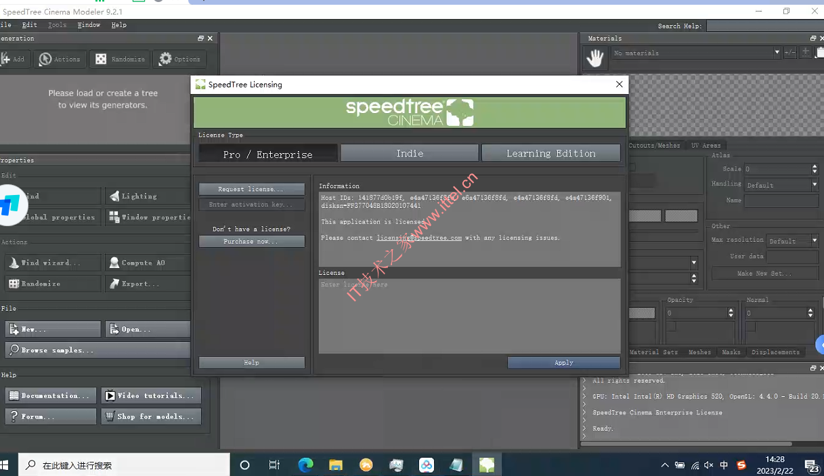Image resolution: width=824 pixels, height=476 pixels.
Task: Show hidden system tray icons
Action: [x=665, y=465]
